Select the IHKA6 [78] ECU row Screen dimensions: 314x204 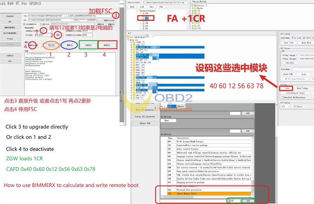pos(170,90)
